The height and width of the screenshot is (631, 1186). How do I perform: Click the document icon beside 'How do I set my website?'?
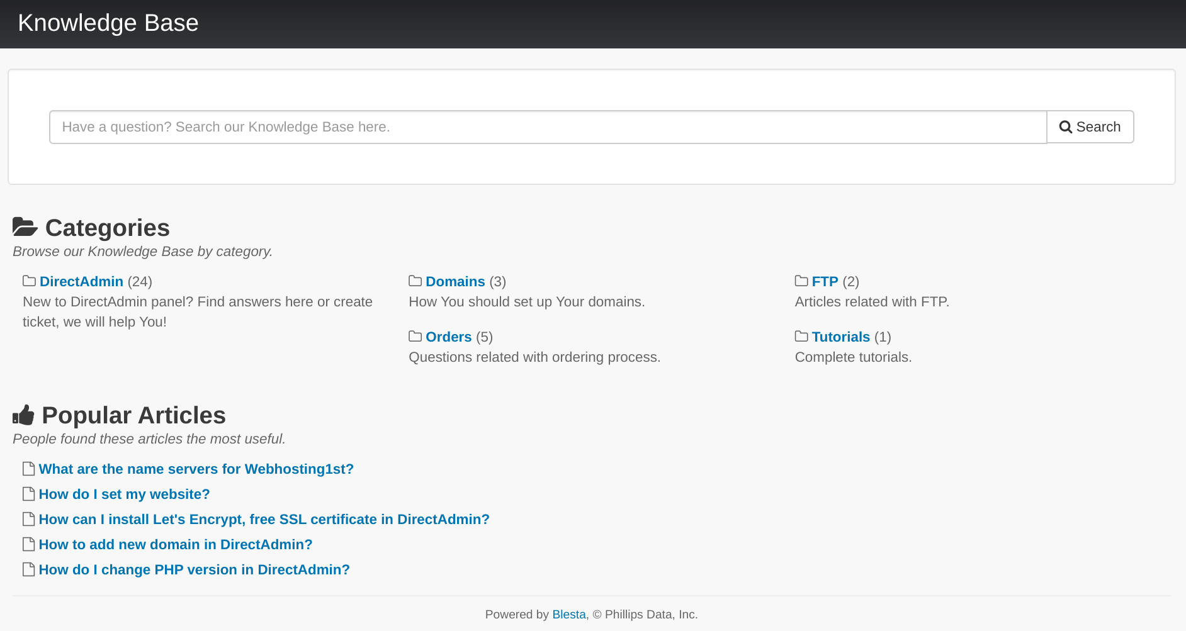click(28, 494)
